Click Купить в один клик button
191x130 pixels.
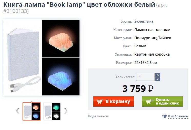coord(162,101)
